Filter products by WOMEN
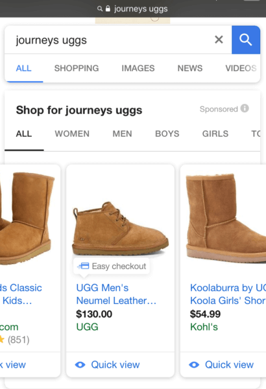The height and width of the screenshot is (389, 266). pos(72,134)
